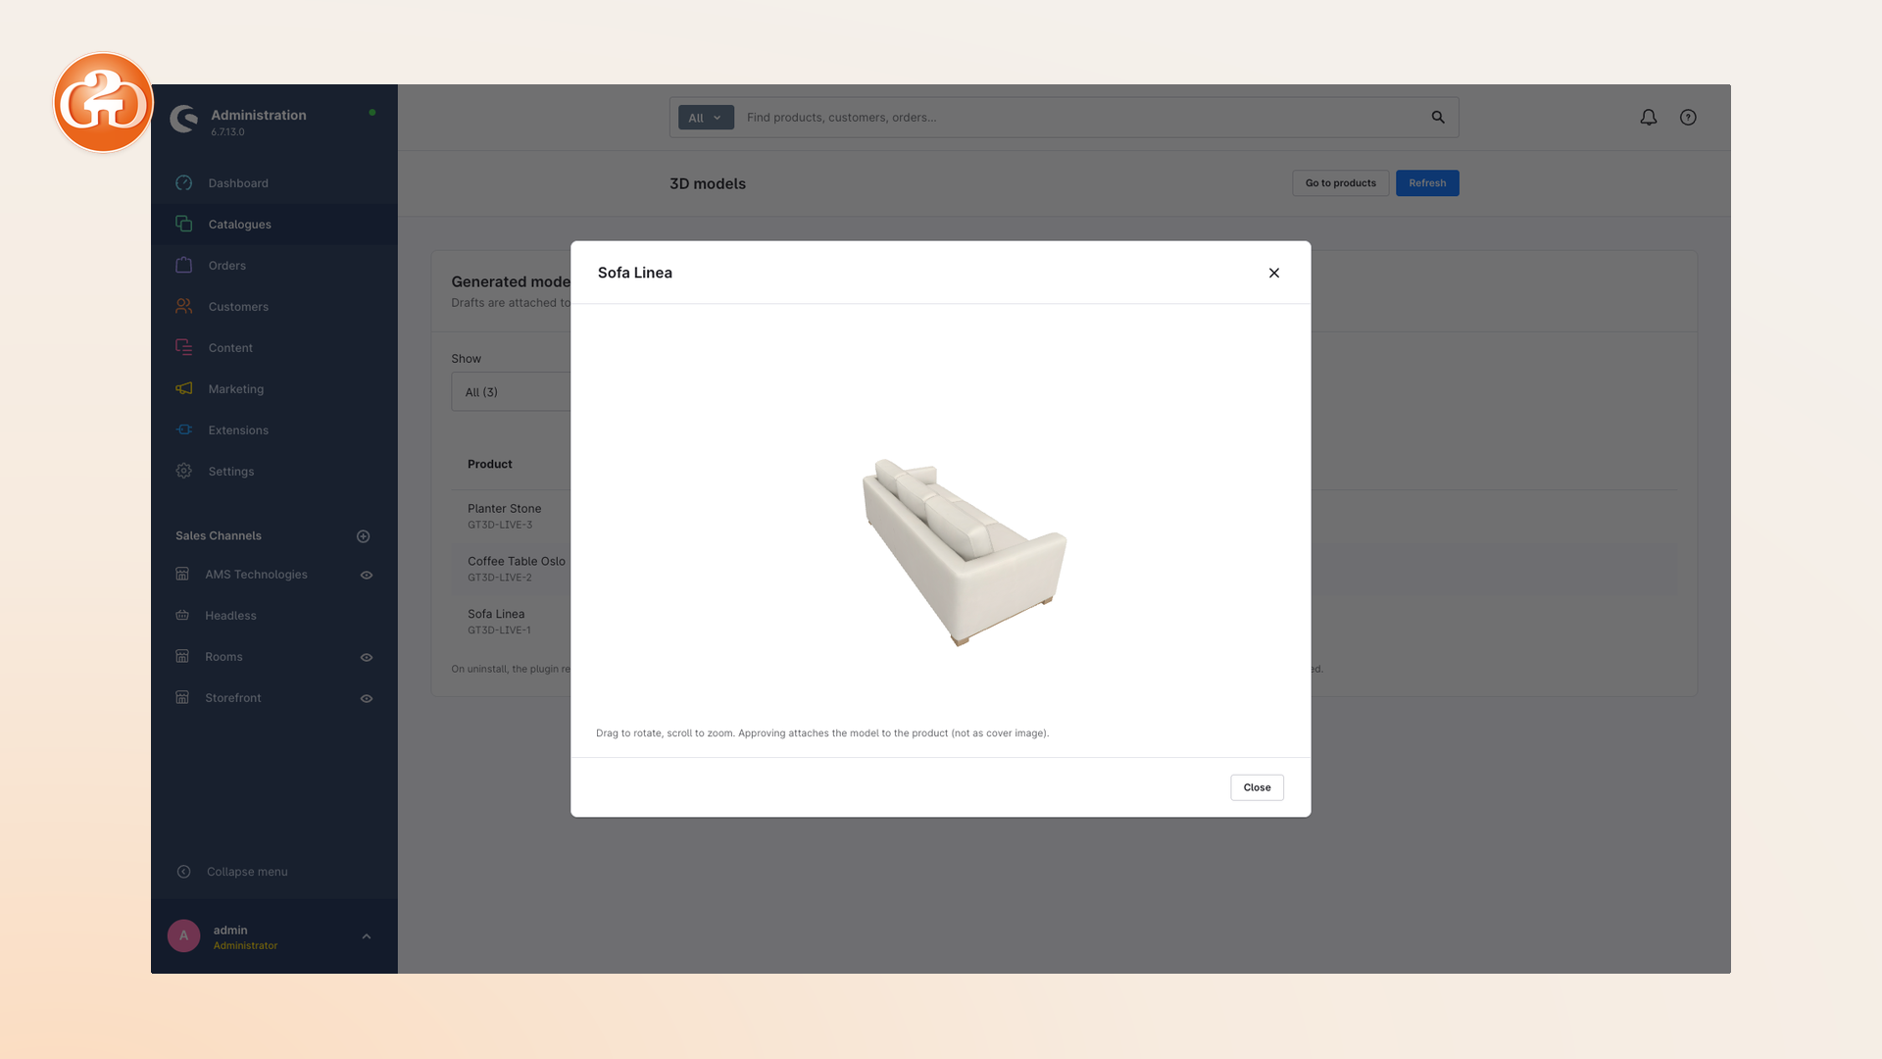Viewport: 1882px width, 1059px height.
Task: Add a sales channel with plus icon
Action: coord(364,536)
